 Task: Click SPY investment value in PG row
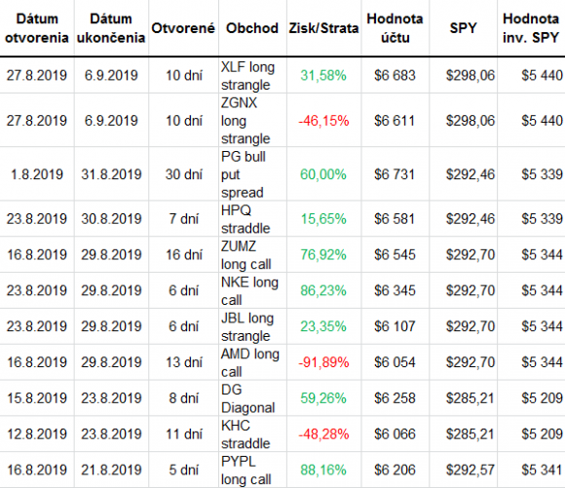(x=542, y=174)
